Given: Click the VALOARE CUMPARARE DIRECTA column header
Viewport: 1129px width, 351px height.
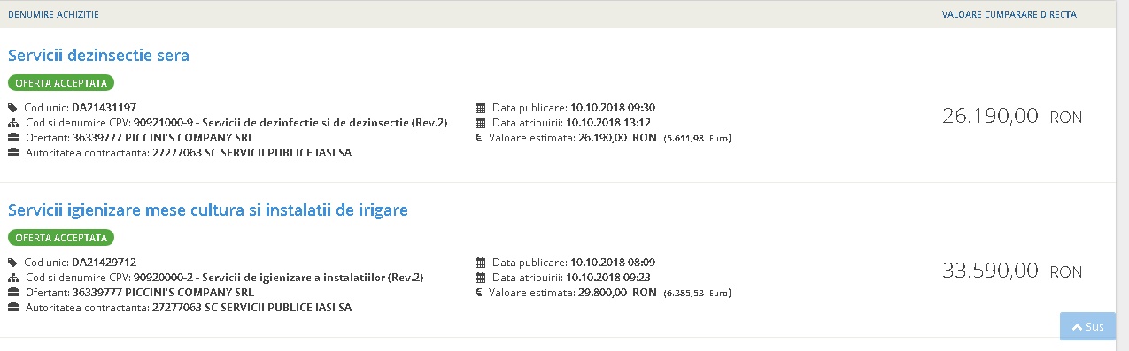Looking at the screenshot, I should point(1009,15).
